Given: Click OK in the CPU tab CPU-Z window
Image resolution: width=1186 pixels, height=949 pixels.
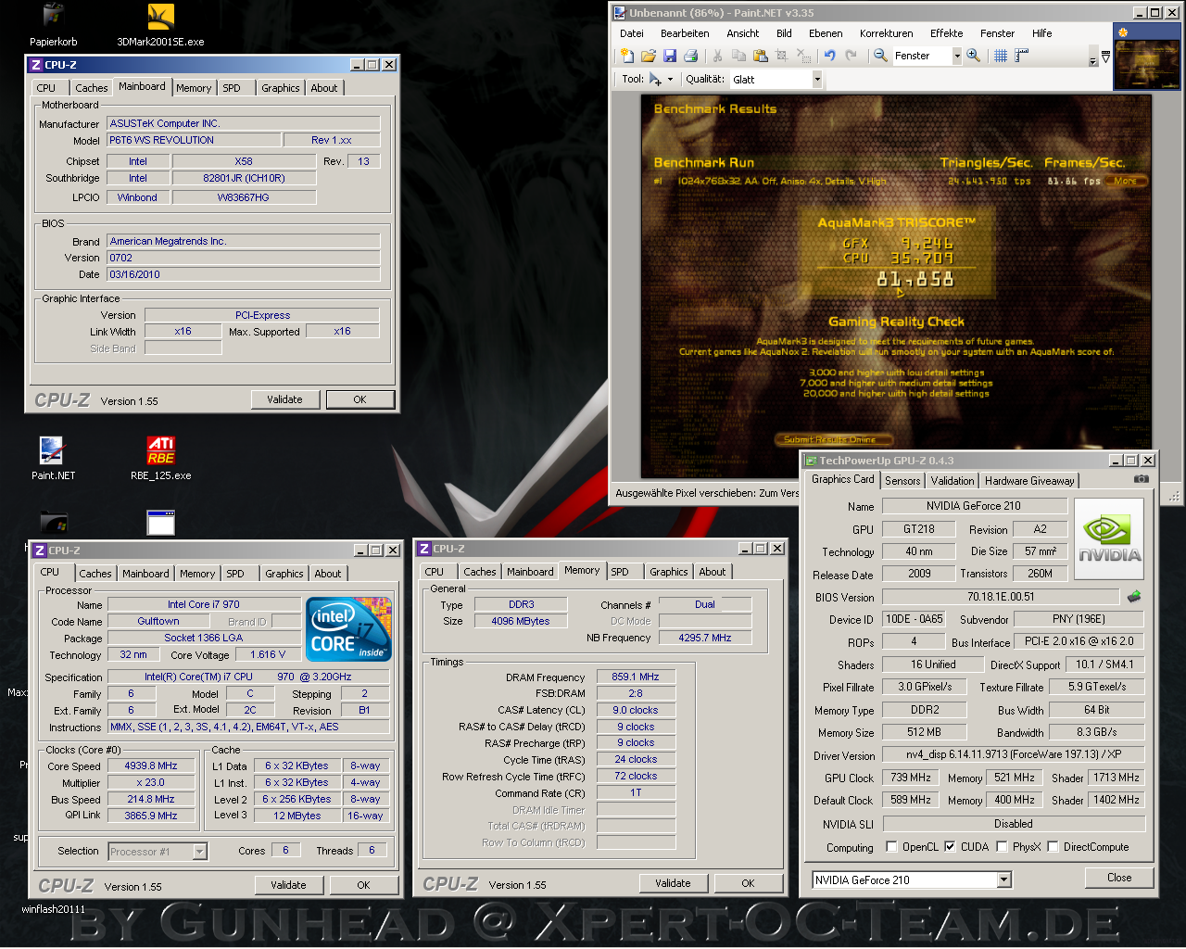Looking at the screenshot, I should [363, 885].
